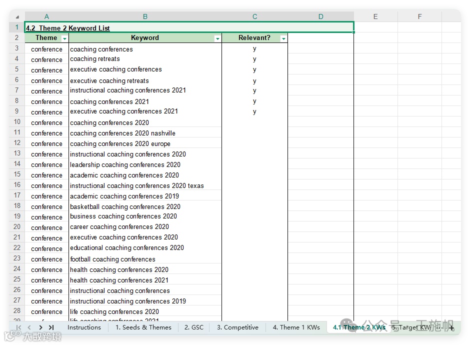Select column E header
The image size is (470, 345).
click(375, 16)
